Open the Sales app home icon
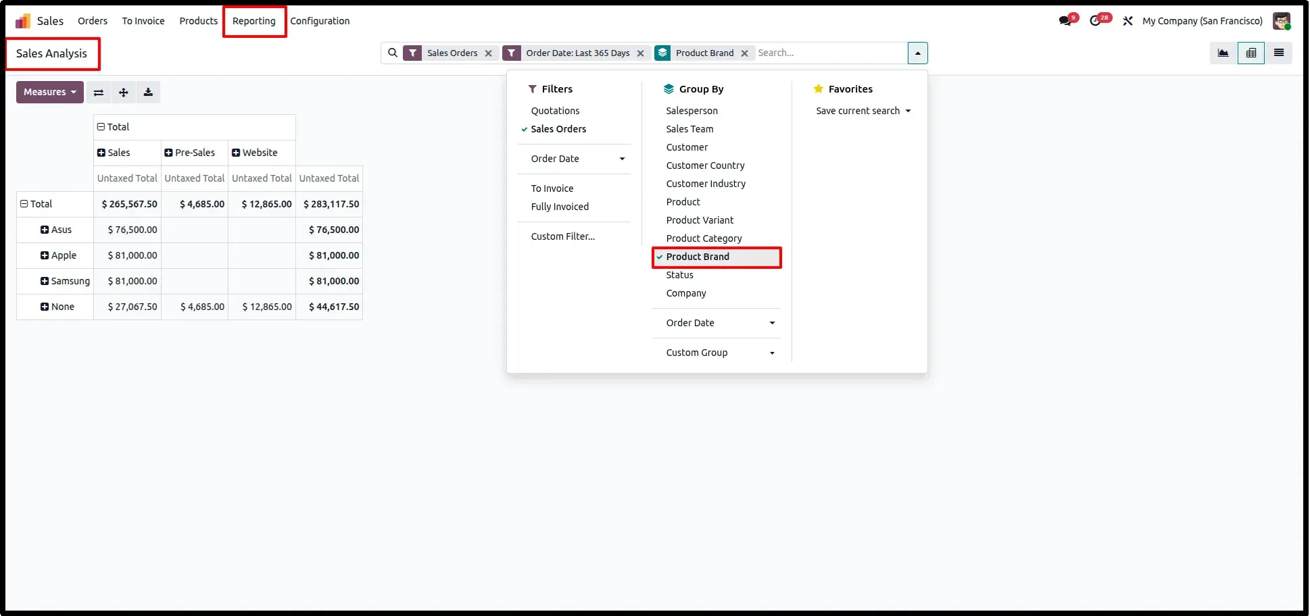 pyautogui.click(x=23, y=21)
